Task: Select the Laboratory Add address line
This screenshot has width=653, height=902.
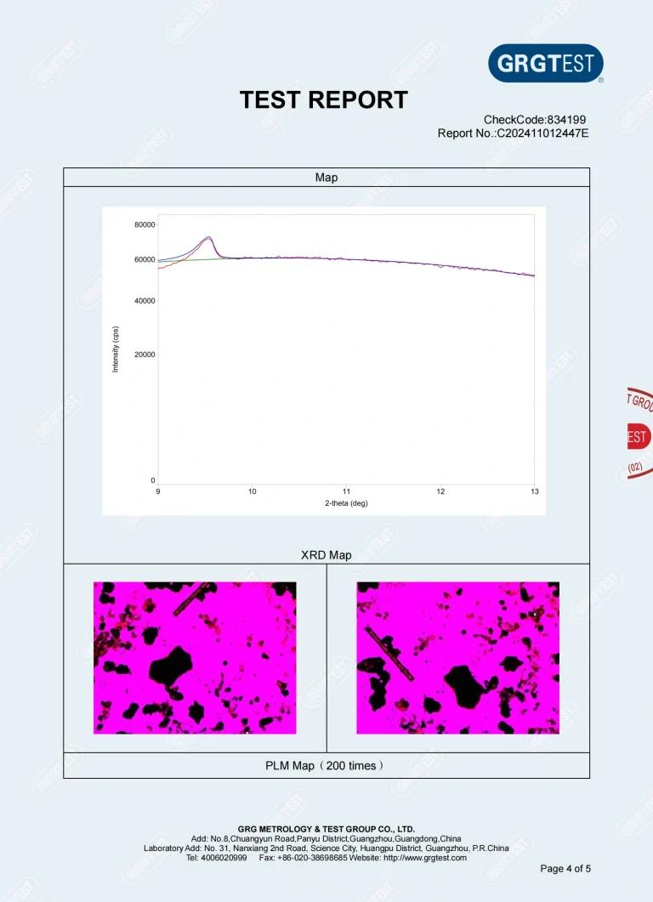Action: (326, 848)
